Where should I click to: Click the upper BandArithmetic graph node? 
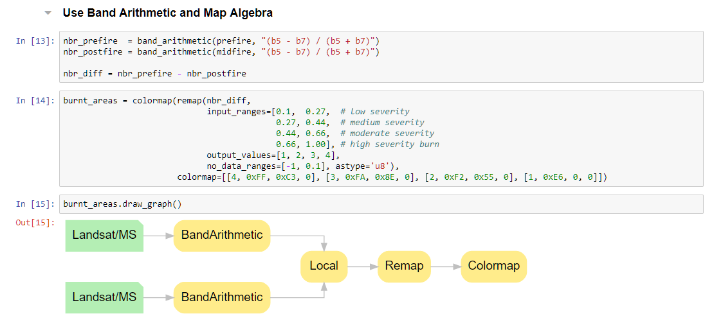tap(222, 235)
